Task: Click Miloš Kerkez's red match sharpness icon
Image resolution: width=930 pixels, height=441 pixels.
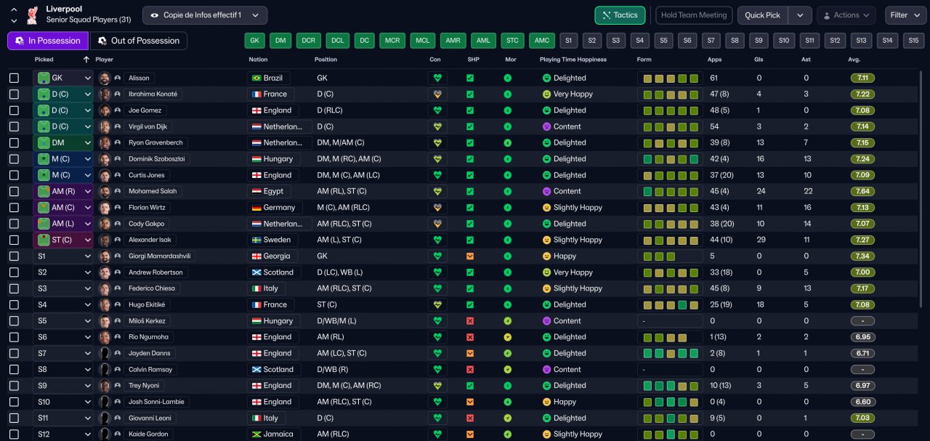Action: coord(470,321)
